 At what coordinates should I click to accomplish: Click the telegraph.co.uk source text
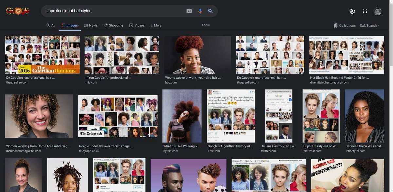tap(89, 151)
